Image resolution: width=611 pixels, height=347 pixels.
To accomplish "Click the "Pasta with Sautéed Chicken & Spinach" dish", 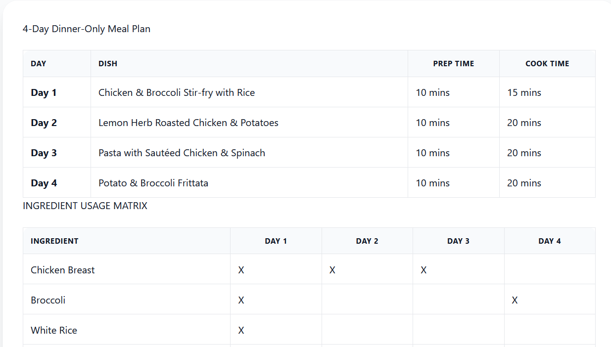I will click(x=182, y=153).
